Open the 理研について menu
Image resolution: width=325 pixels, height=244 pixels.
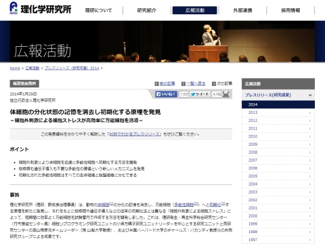click(98, 10)
